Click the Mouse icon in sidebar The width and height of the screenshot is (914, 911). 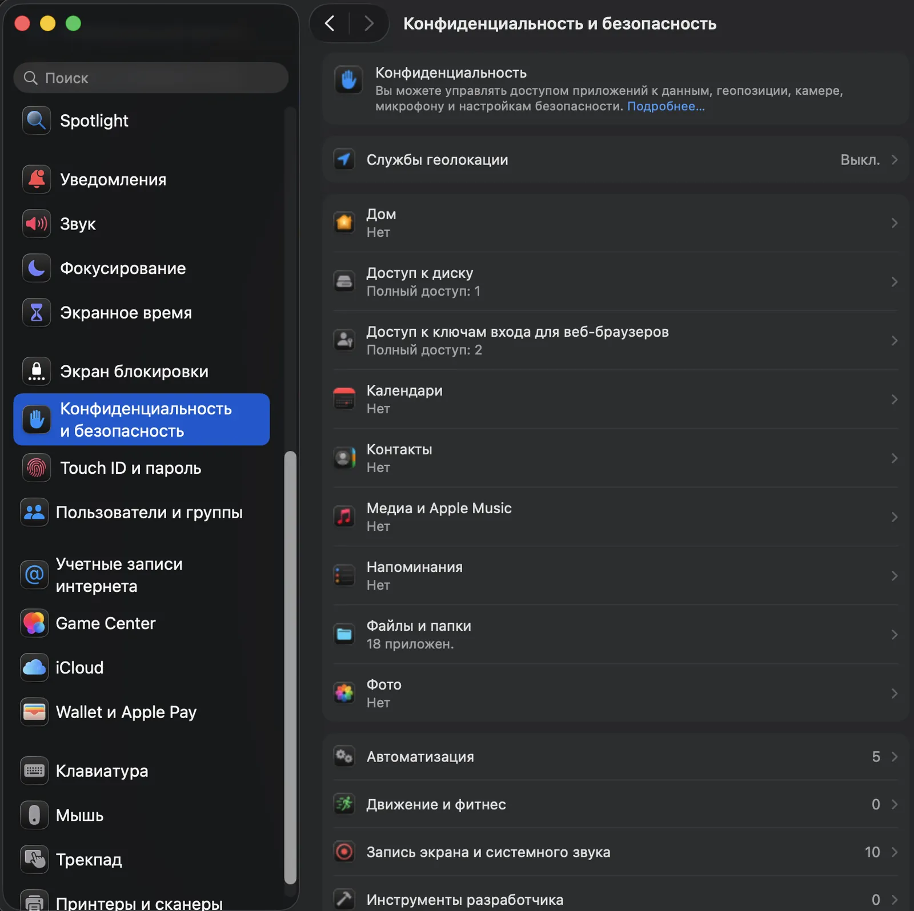coord(34,816)
